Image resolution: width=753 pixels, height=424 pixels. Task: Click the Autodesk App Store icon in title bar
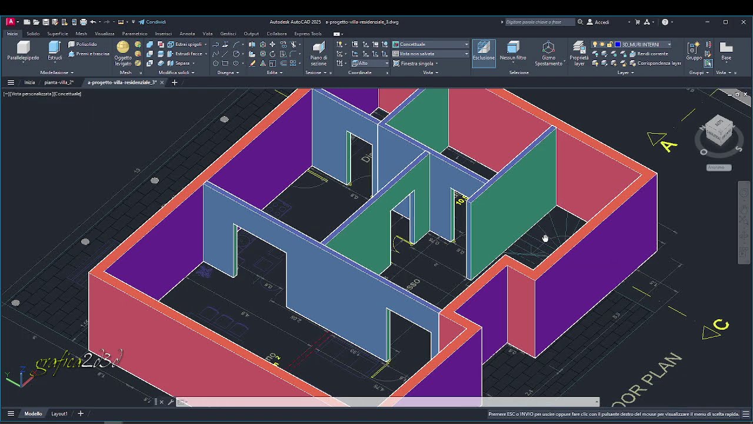647,22
